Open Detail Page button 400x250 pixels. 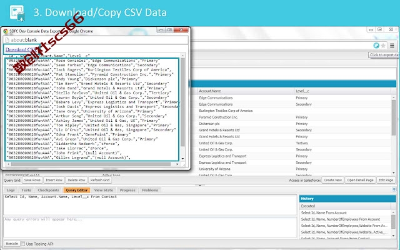360,180
